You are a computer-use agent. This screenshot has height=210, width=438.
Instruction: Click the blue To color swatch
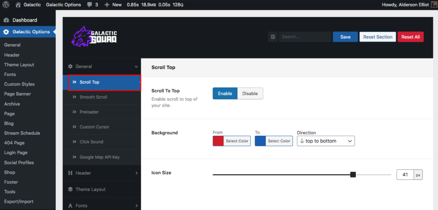[x=260, y=141]
